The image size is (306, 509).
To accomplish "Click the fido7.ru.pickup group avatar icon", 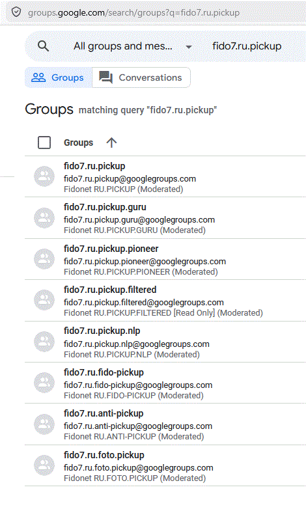I will (x=44, y=176).
